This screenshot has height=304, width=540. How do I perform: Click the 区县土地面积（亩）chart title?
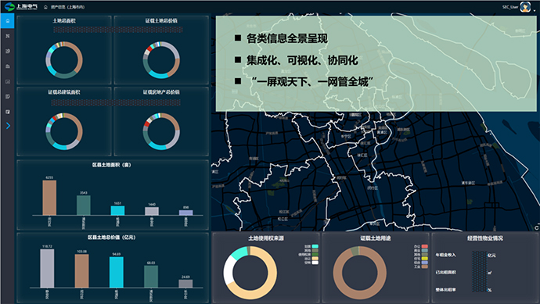click(112, 165)
